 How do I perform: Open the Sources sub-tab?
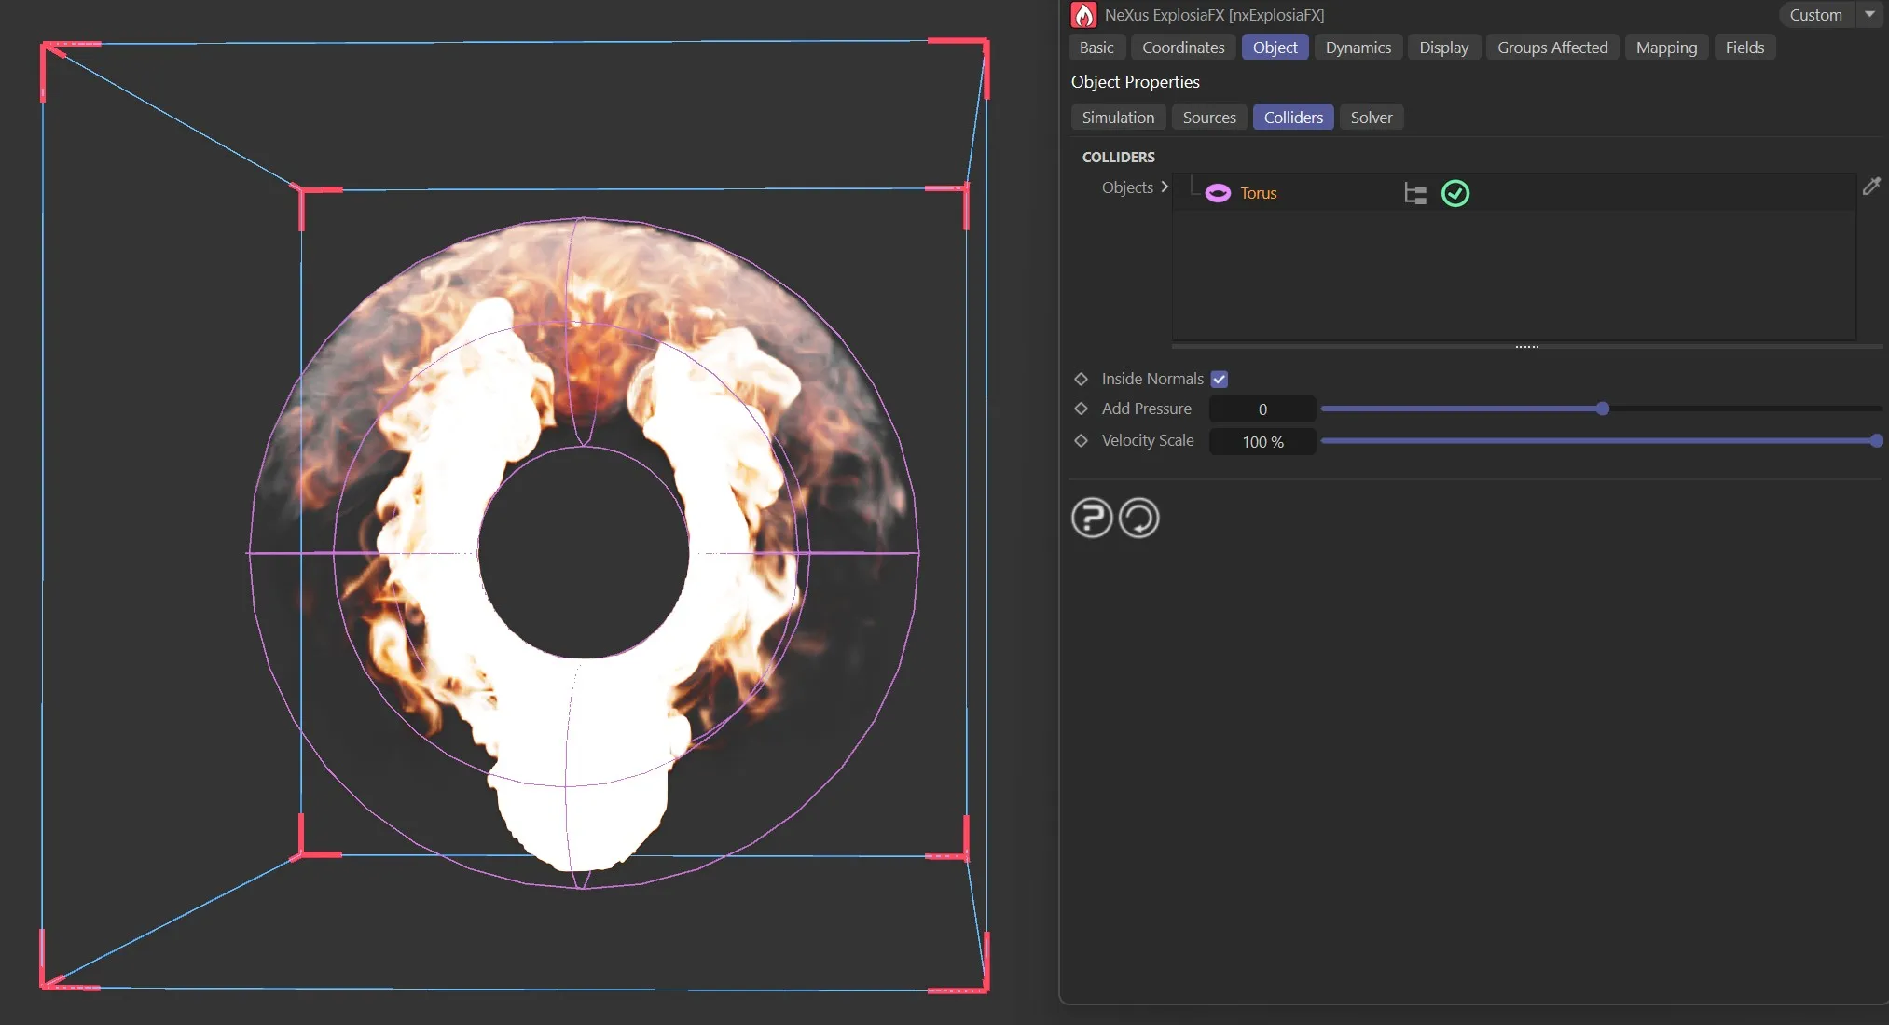[x=1208, y=118]
